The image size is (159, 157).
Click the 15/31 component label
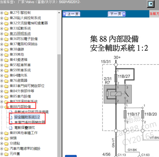coord(106,62)
